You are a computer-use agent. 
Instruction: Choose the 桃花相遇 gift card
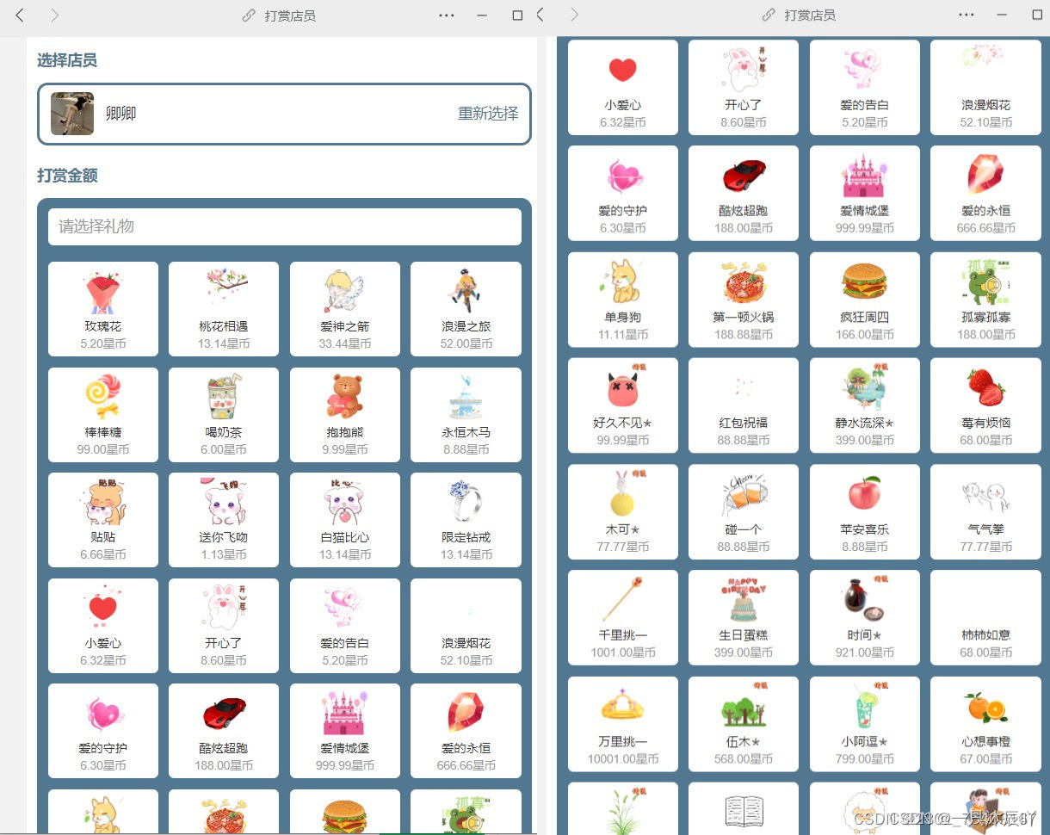pyautogui.click(x=224, y=309)
